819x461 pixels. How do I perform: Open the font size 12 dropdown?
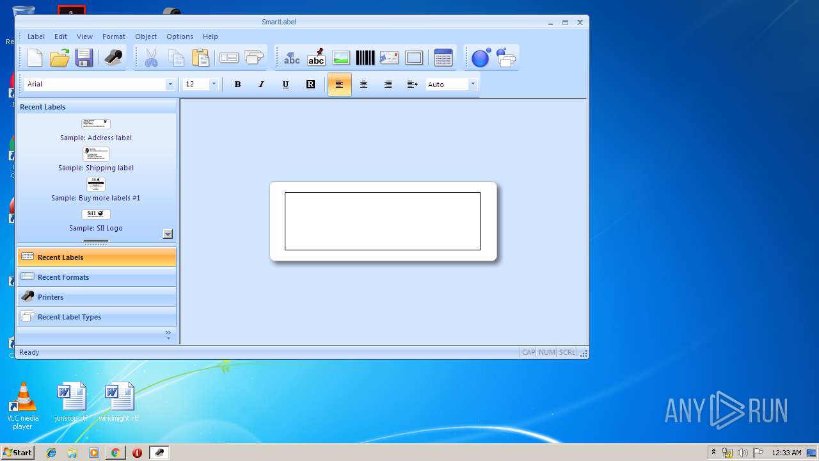click(214, 85)
